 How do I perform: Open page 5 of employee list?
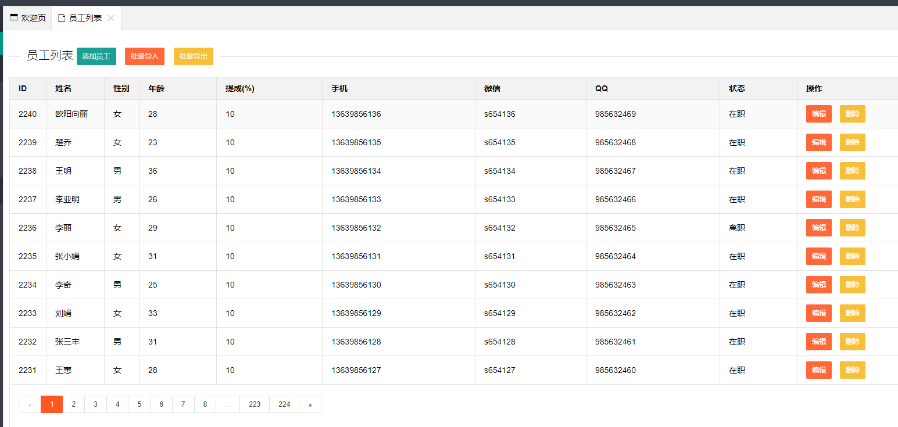pos(139,404)
